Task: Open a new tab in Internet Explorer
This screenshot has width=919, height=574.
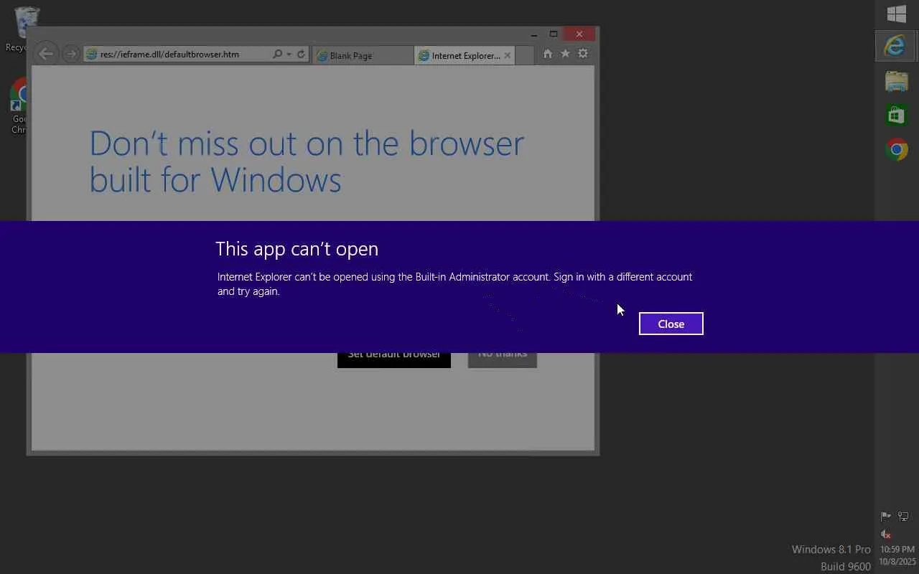Action: coord(525,55)
